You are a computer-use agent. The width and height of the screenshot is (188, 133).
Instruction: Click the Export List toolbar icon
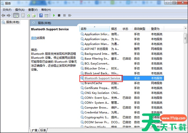(34, 16)
